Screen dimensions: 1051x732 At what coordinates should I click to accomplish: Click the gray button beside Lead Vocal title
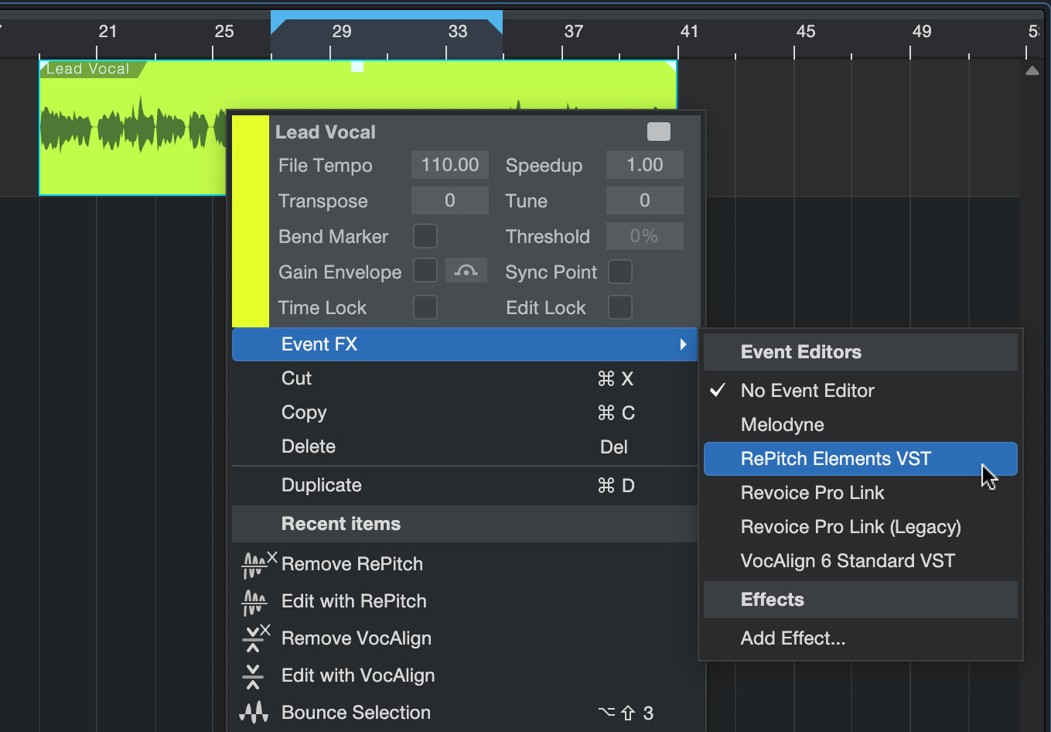658,132
